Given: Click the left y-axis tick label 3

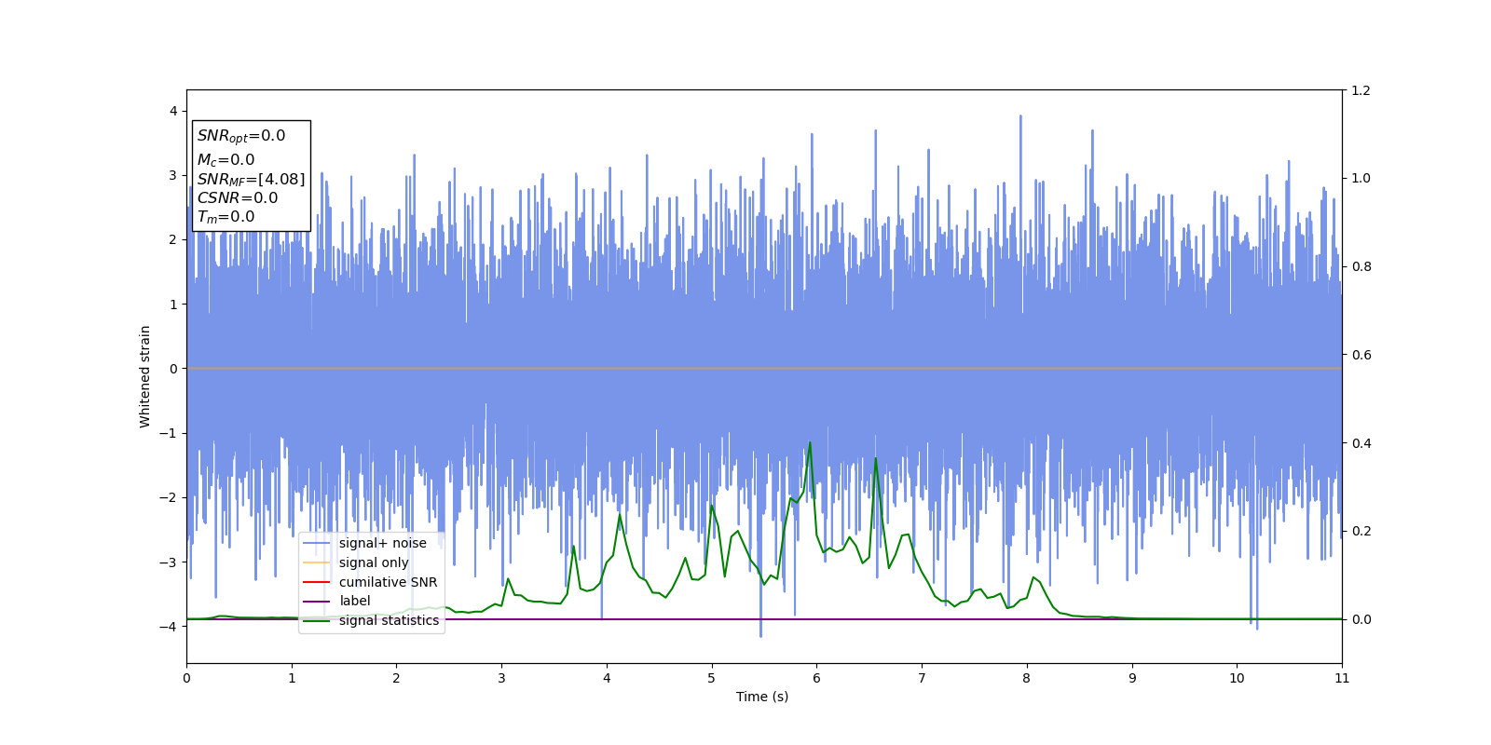Looking at the screenshot, I should 173,175.
